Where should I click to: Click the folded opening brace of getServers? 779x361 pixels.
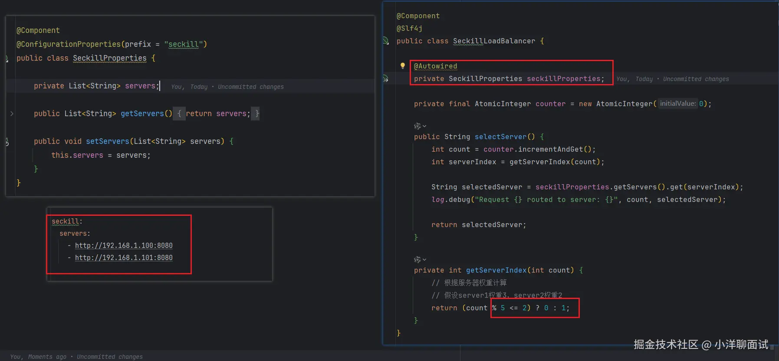[x=179, y=114]
